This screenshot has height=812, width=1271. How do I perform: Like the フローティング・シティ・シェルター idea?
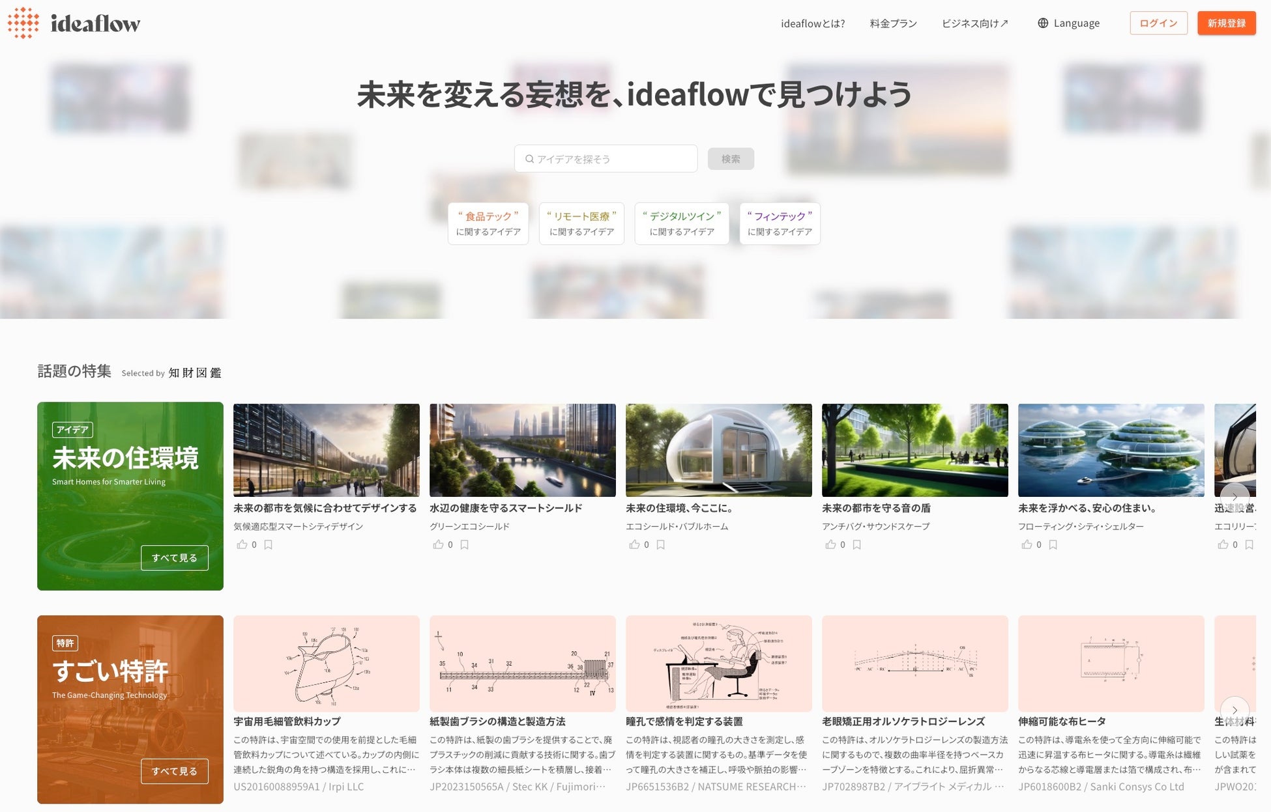1027,544
